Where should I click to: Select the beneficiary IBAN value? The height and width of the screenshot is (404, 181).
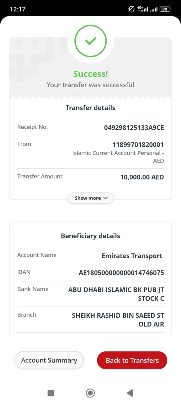click(x=121, y=272)
